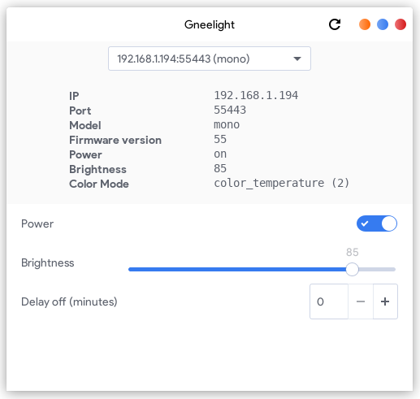Click the Delay off minutes input field
The width and height of the screenshot is (420, 399).
pyautogui.click(x=329, y=301)
